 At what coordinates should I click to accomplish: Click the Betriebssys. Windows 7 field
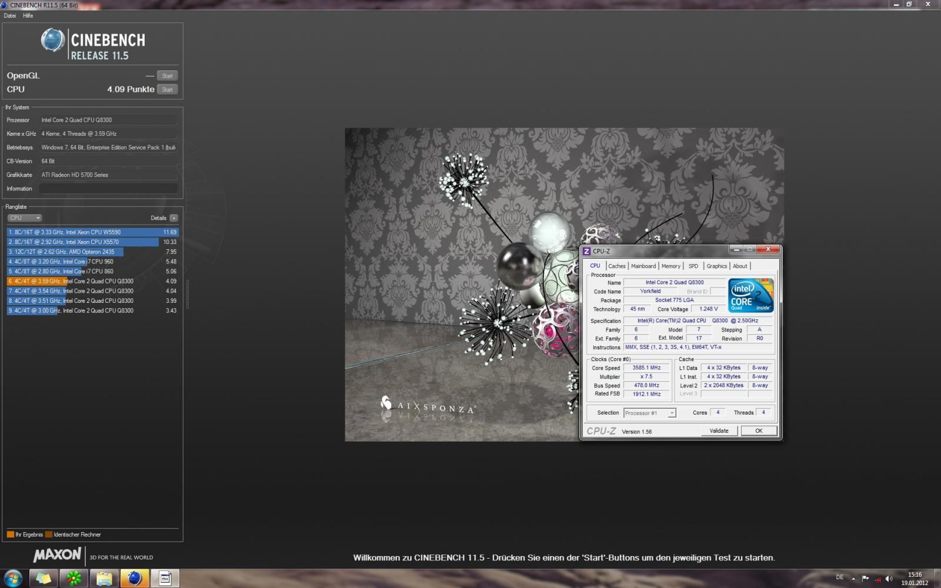pos(108,148)
